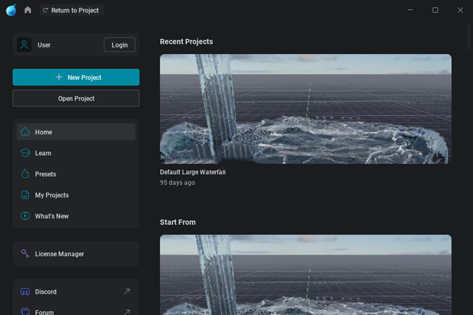Click the Login button
The image size is (473, 315).
pyautogui.click(x=119, y=44)
